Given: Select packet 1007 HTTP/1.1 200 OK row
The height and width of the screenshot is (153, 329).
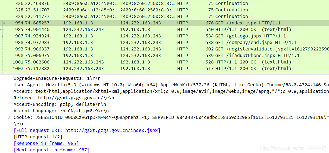Looking at the screenshot, I should (x=164, y=69).
